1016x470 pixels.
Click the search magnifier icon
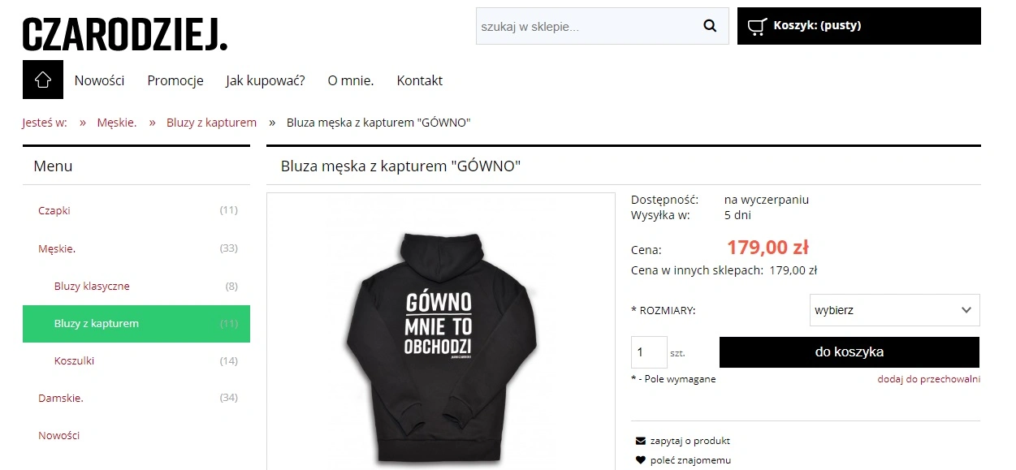710,26
